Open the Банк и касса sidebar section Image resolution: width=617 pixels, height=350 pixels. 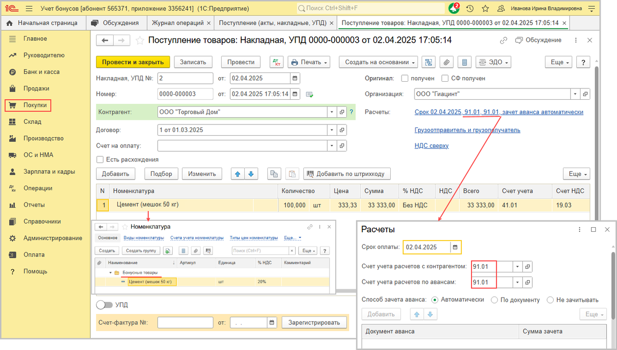(x=41, y=72)
